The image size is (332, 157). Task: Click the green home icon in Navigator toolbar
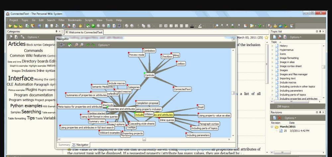point(69,45)
